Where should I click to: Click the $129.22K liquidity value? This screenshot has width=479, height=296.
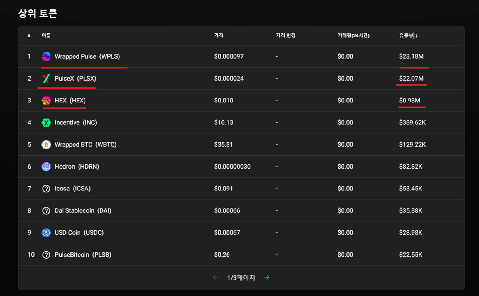[x=412, y=144]
